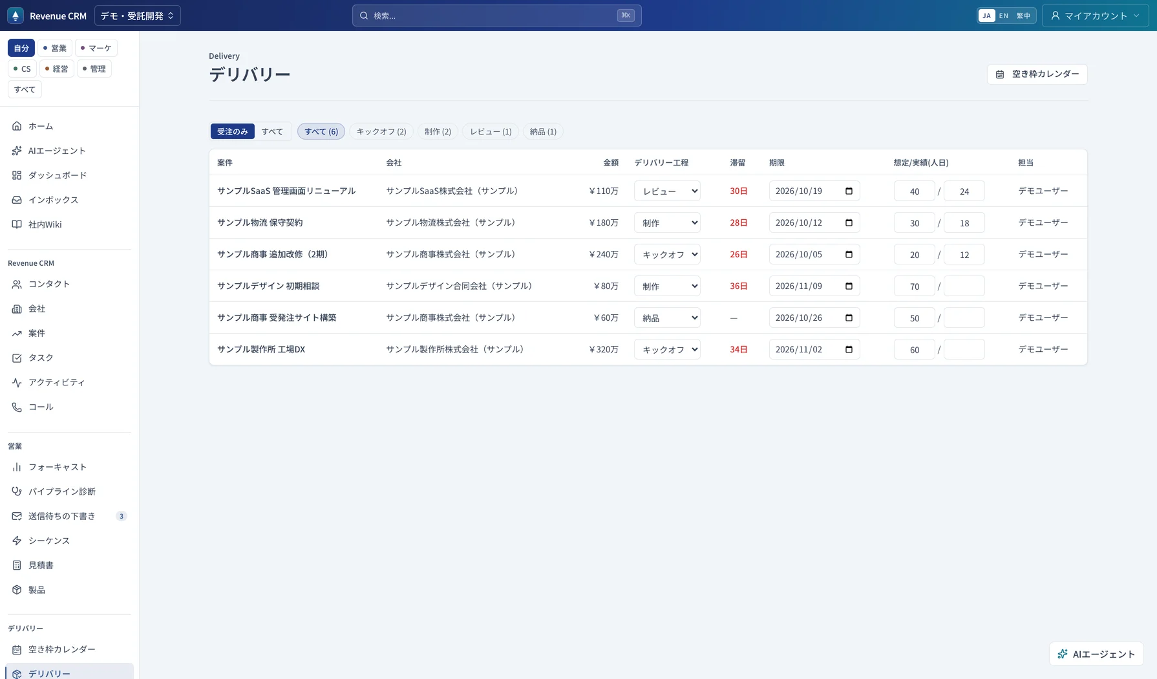Switch language to 繁中

1023,16
